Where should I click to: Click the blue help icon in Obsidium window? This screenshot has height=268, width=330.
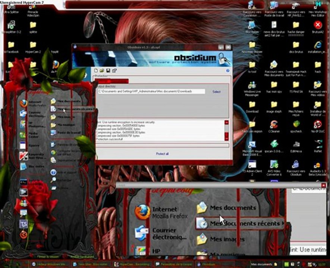227,71
